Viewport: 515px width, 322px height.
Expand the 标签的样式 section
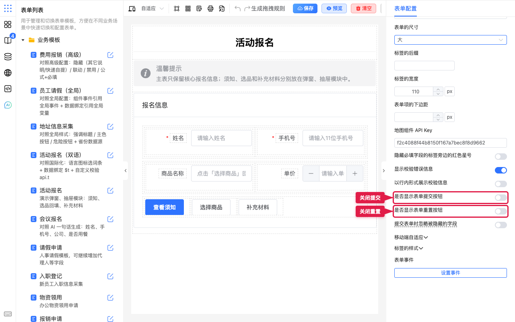409,248
